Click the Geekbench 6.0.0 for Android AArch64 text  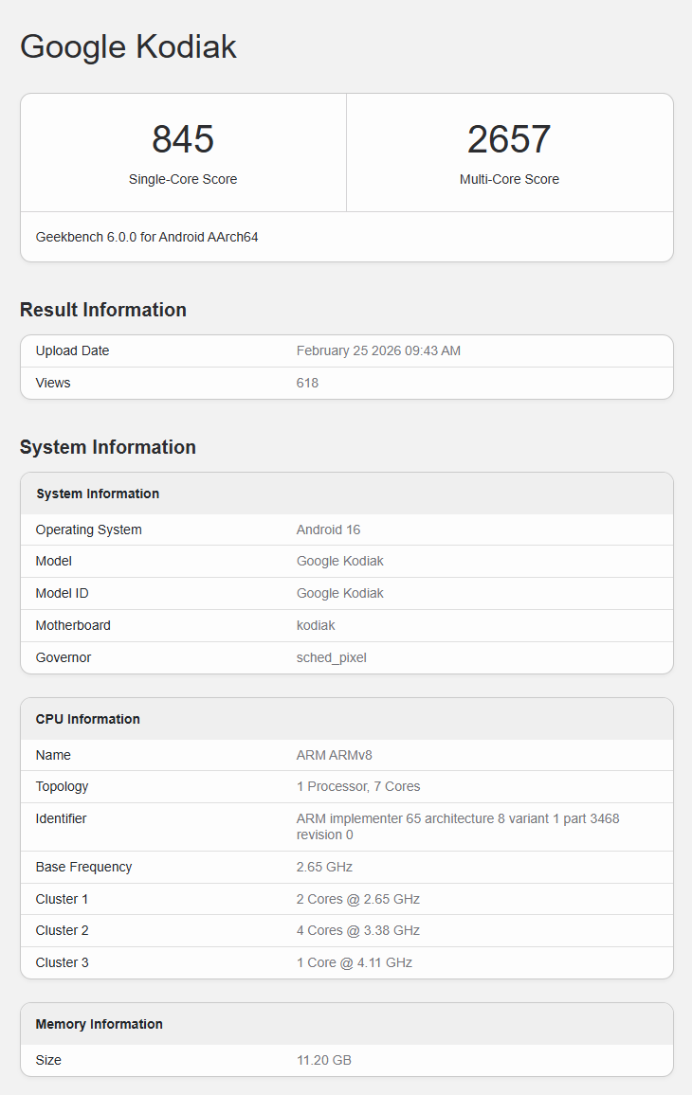[147, 237]
